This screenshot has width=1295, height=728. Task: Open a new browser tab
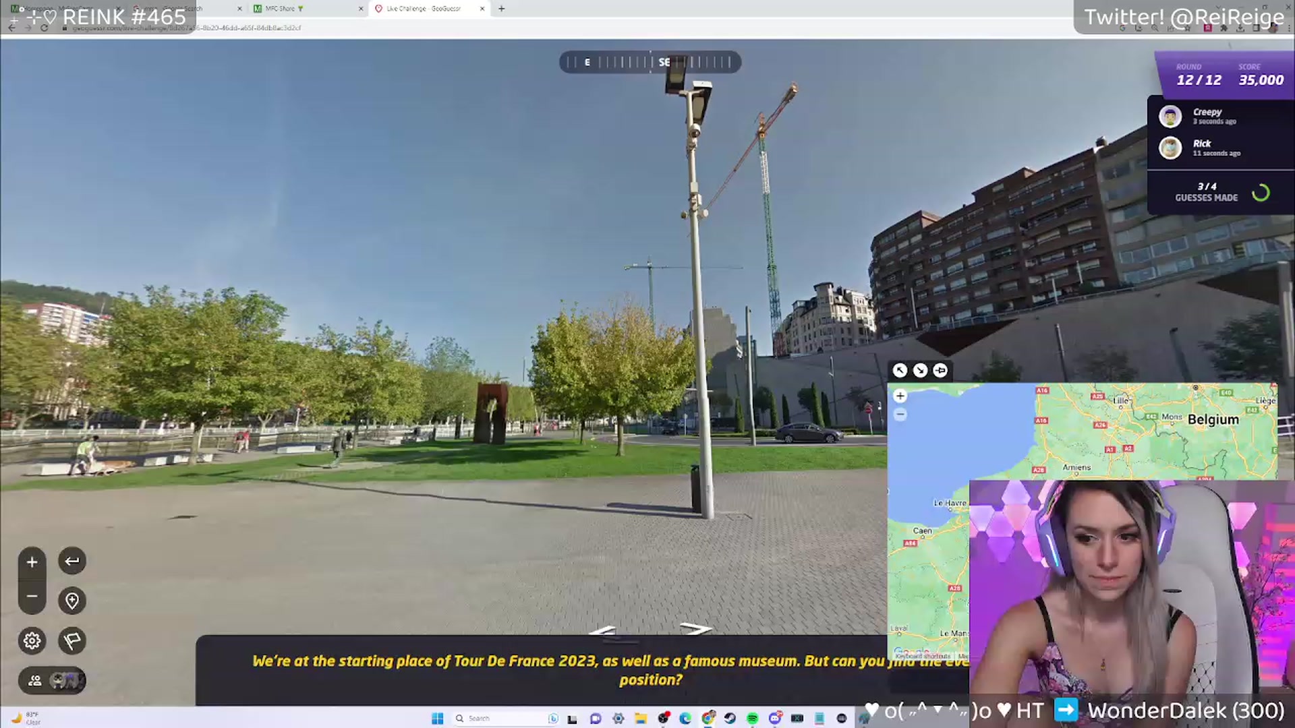pyautogui.click(x=501, y=9)
